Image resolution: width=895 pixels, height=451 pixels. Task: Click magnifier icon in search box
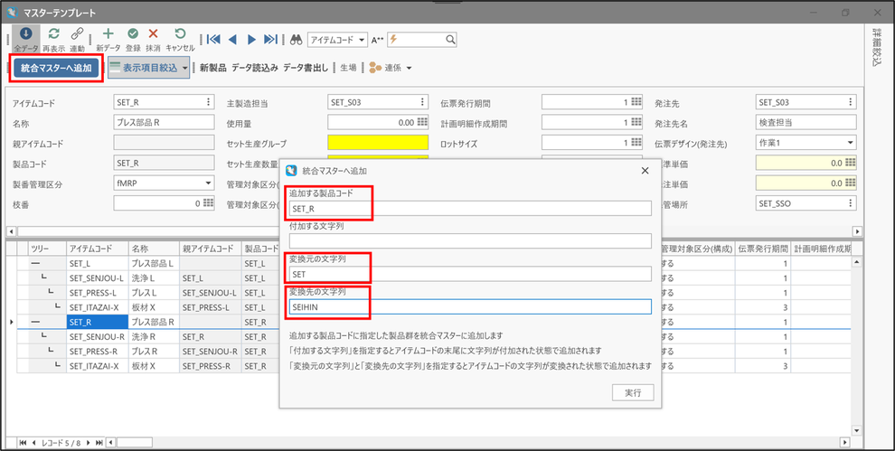coord(450,40)
